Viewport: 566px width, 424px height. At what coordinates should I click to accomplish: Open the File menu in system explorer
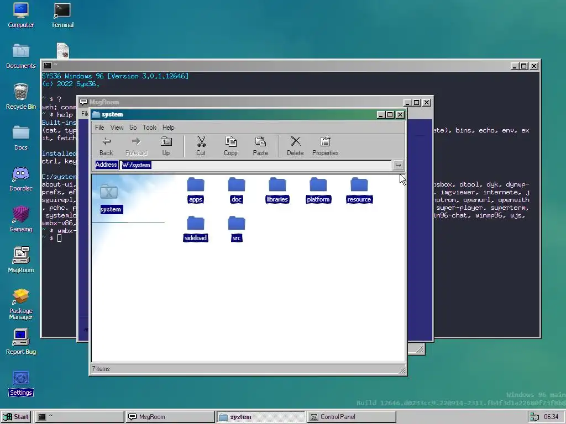[99, 128]
